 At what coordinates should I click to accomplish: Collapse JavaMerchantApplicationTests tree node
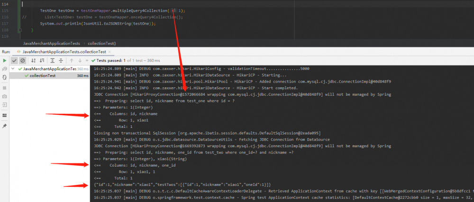click(x=13, y=69)
